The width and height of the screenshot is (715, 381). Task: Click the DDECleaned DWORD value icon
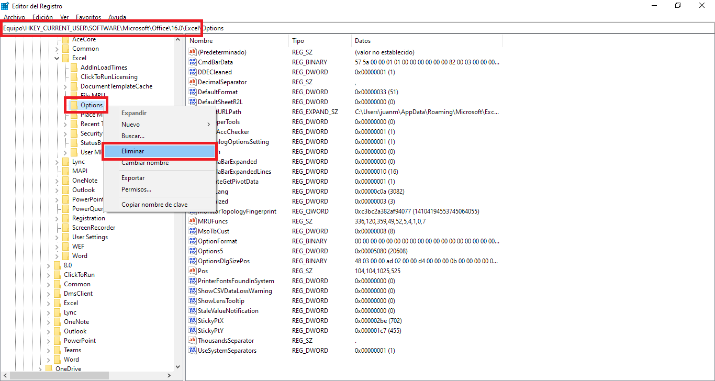pos(192,72)
